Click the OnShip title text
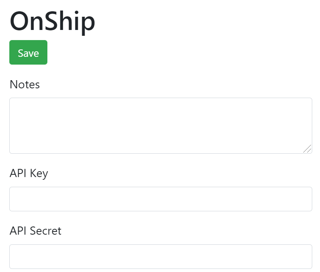 [x=52, y=21]
